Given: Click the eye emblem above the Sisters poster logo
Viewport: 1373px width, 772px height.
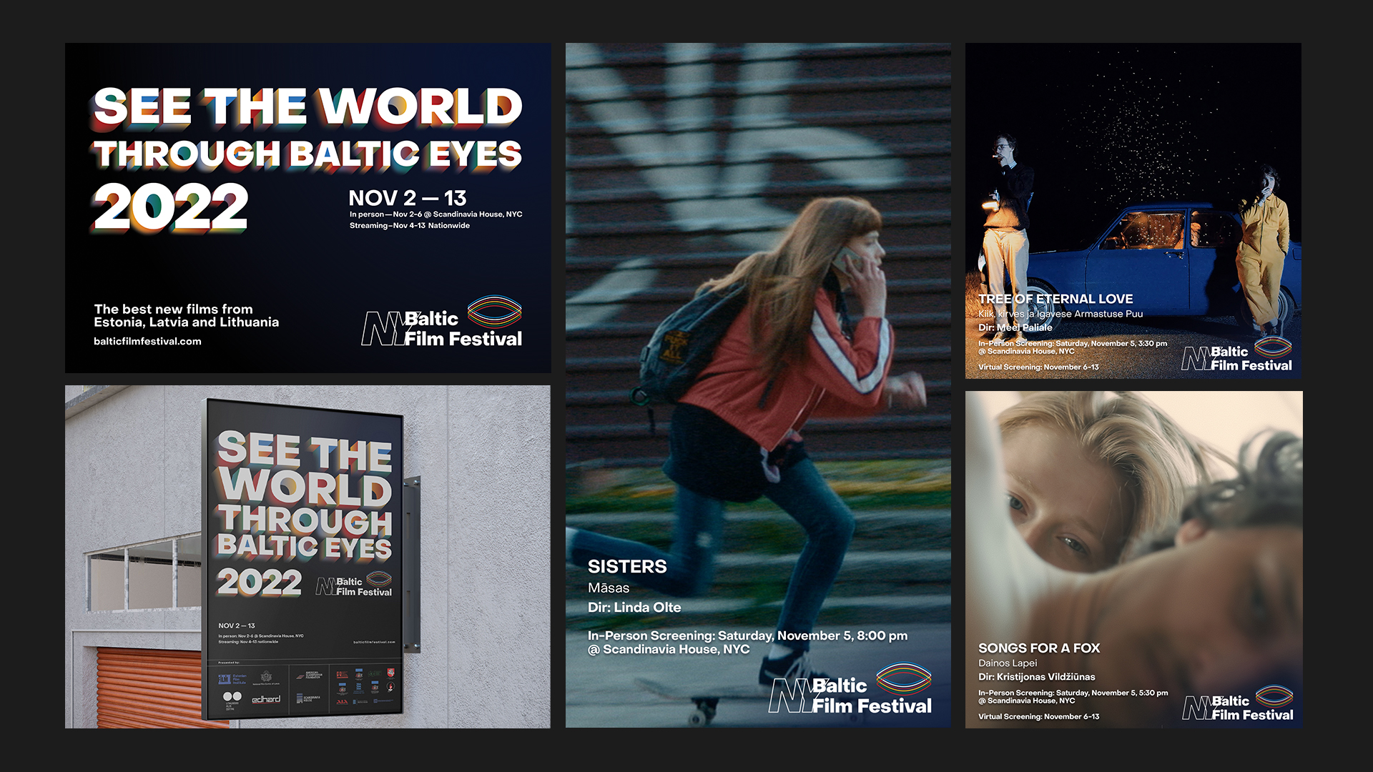Looking at the screenshot, I should [x=903, y=678].
